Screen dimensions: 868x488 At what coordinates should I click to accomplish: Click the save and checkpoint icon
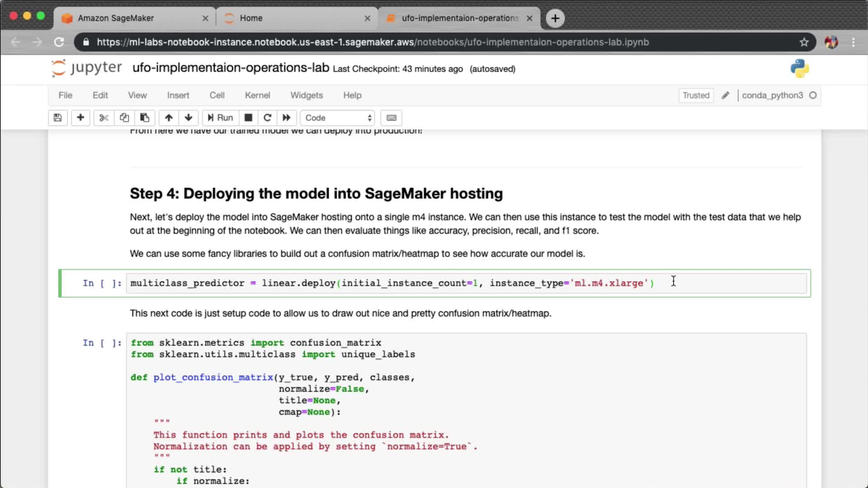57,118
